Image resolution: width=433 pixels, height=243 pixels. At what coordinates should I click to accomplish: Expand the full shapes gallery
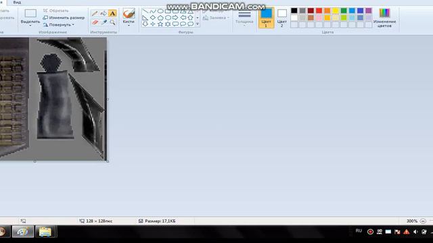pos(198,24)
